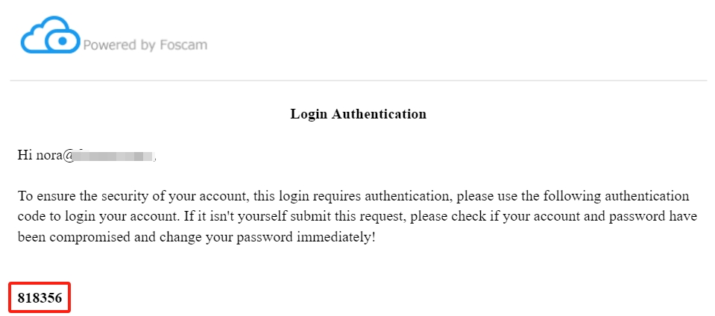The width and height of the screenshot is (715, 316).
Task: Click 'code to login your account' text
Action: point(97,217)
